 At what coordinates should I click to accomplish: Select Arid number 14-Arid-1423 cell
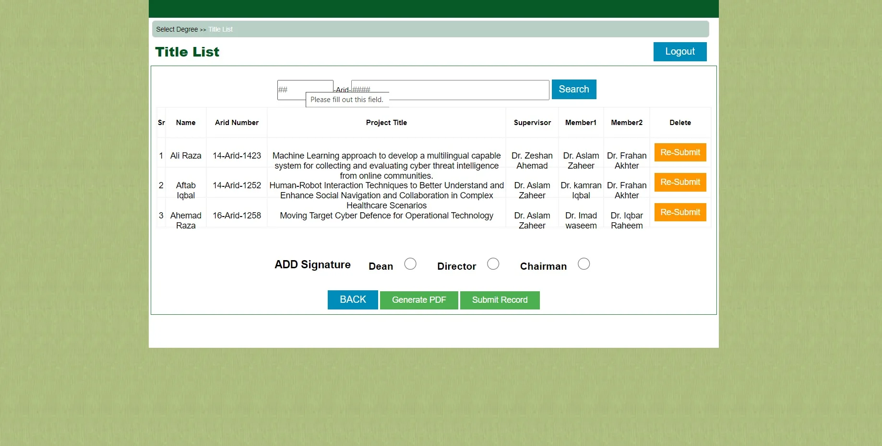tap(237, 156)
